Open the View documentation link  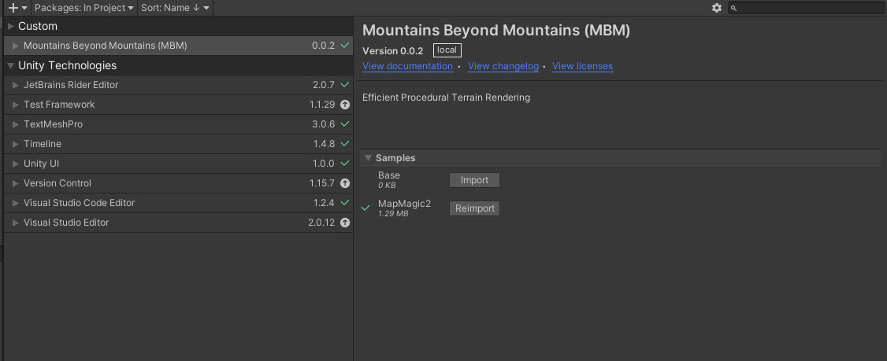point(407,66)
